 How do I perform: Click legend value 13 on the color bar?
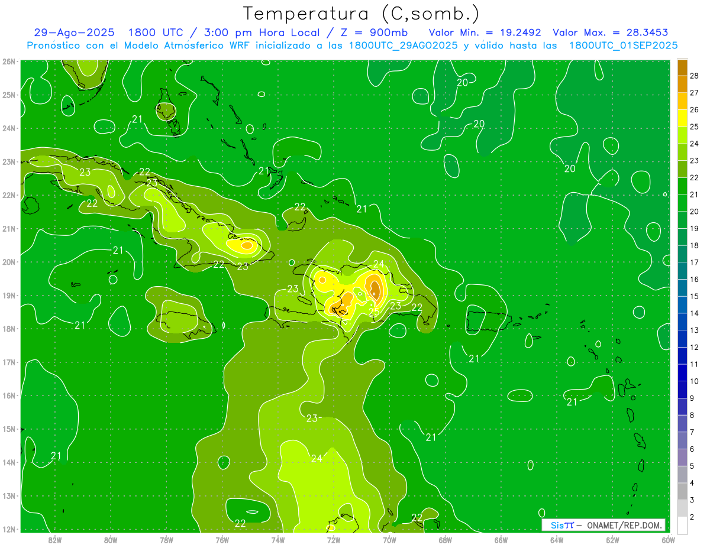695,330
